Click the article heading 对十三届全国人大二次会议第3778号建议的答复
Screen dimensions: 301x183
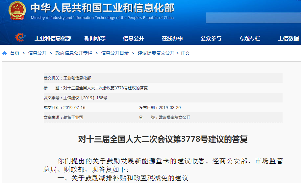point(163,139)
